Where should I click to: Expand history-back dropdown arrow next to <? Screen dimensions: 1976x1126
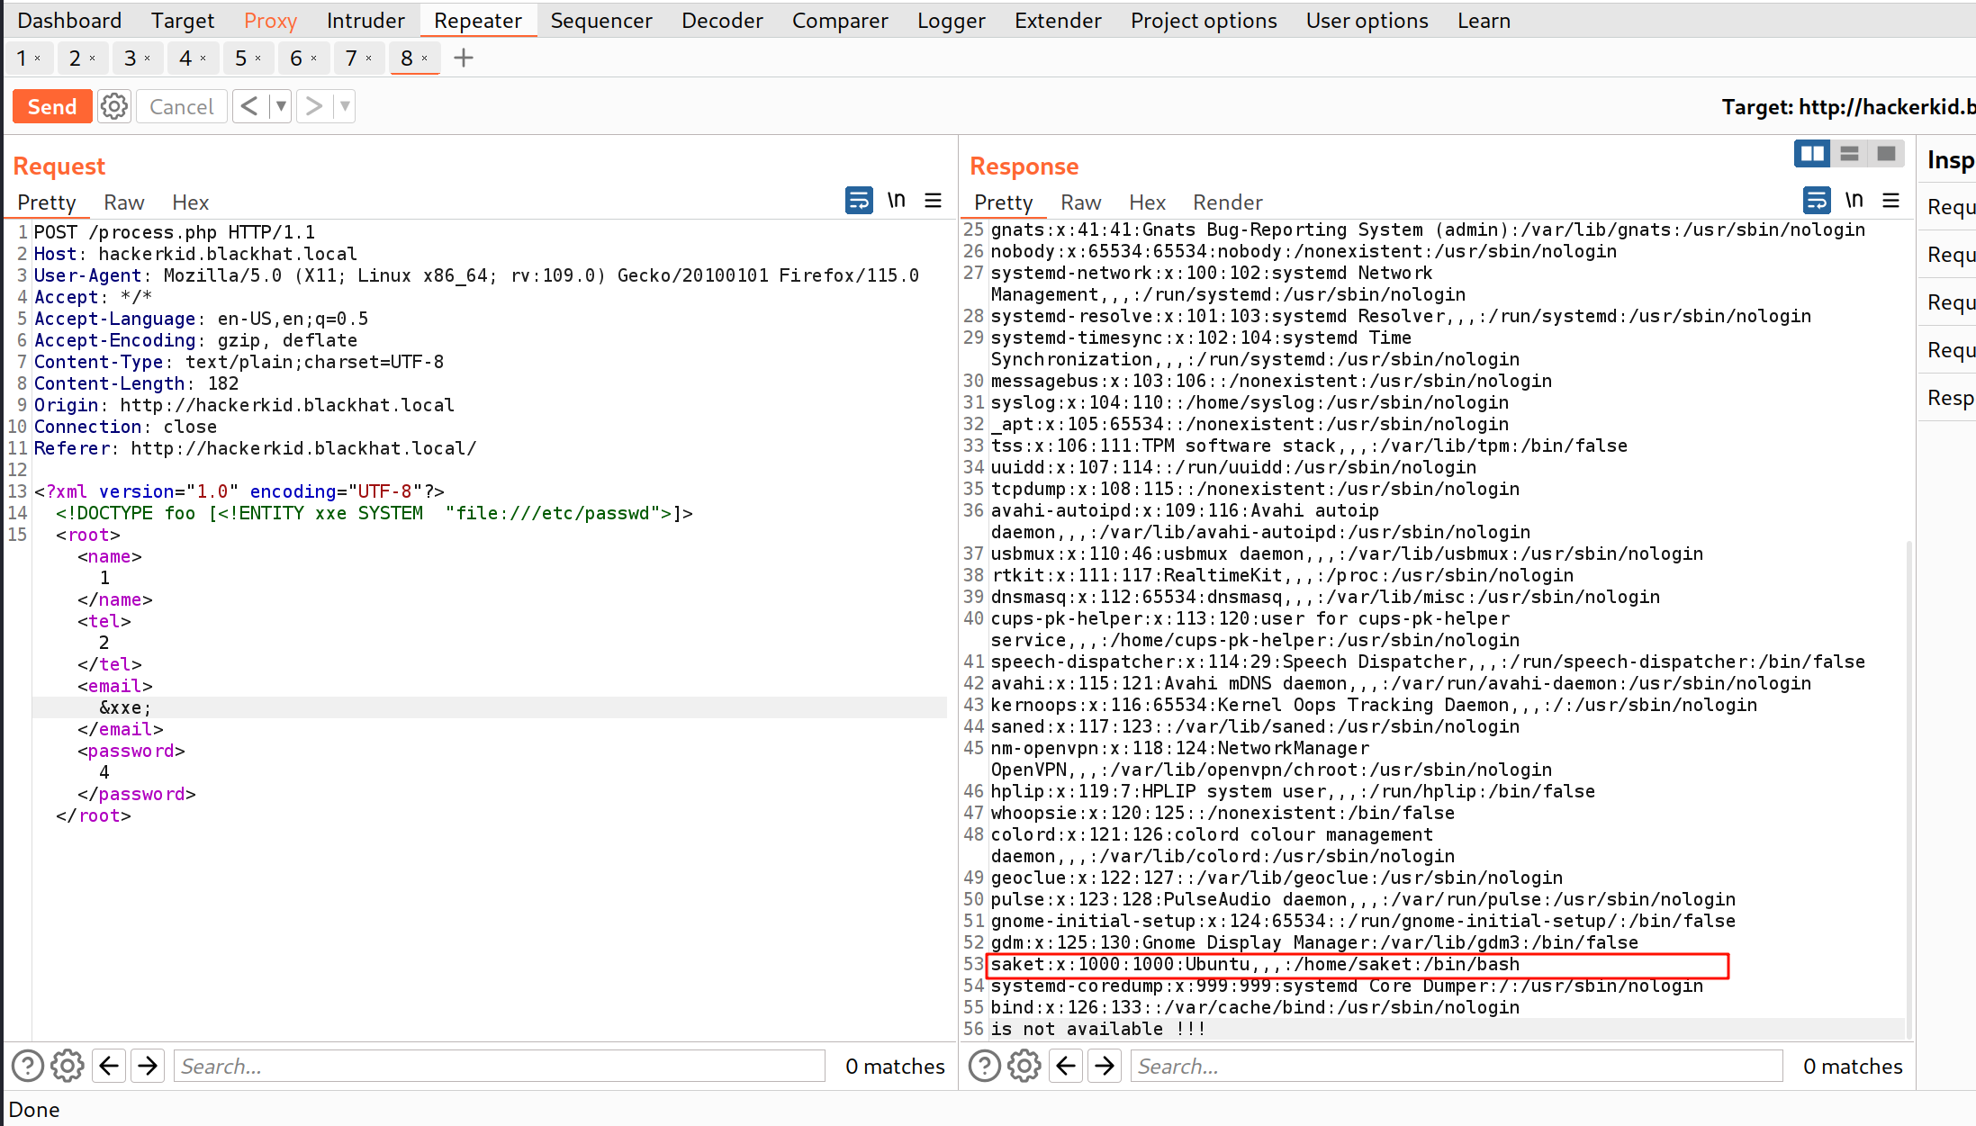click(281, 107)
